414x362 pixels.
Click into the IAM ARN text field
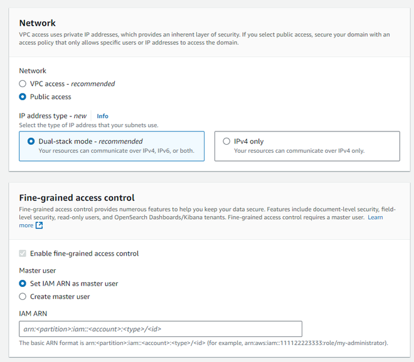(x=161, y=329)
